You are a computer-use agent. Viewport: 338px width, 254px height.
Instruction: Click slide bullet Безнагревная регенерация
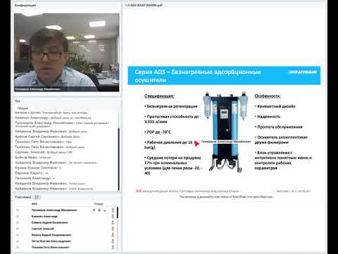171,107
